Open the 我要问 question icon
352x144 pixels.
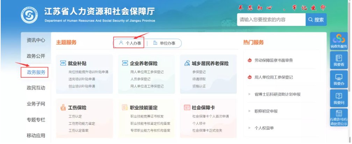pos(339,98)
